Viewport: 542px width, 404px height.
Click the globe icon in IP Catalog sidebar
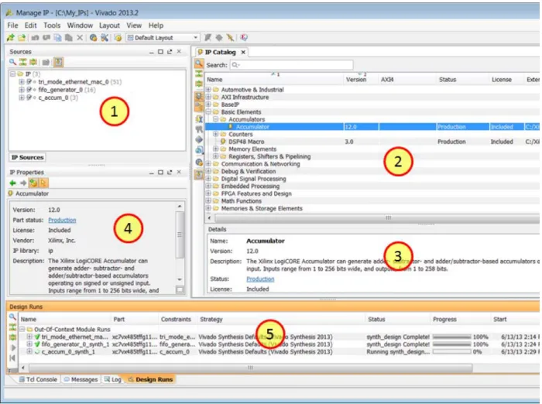(x=199, y=162)
